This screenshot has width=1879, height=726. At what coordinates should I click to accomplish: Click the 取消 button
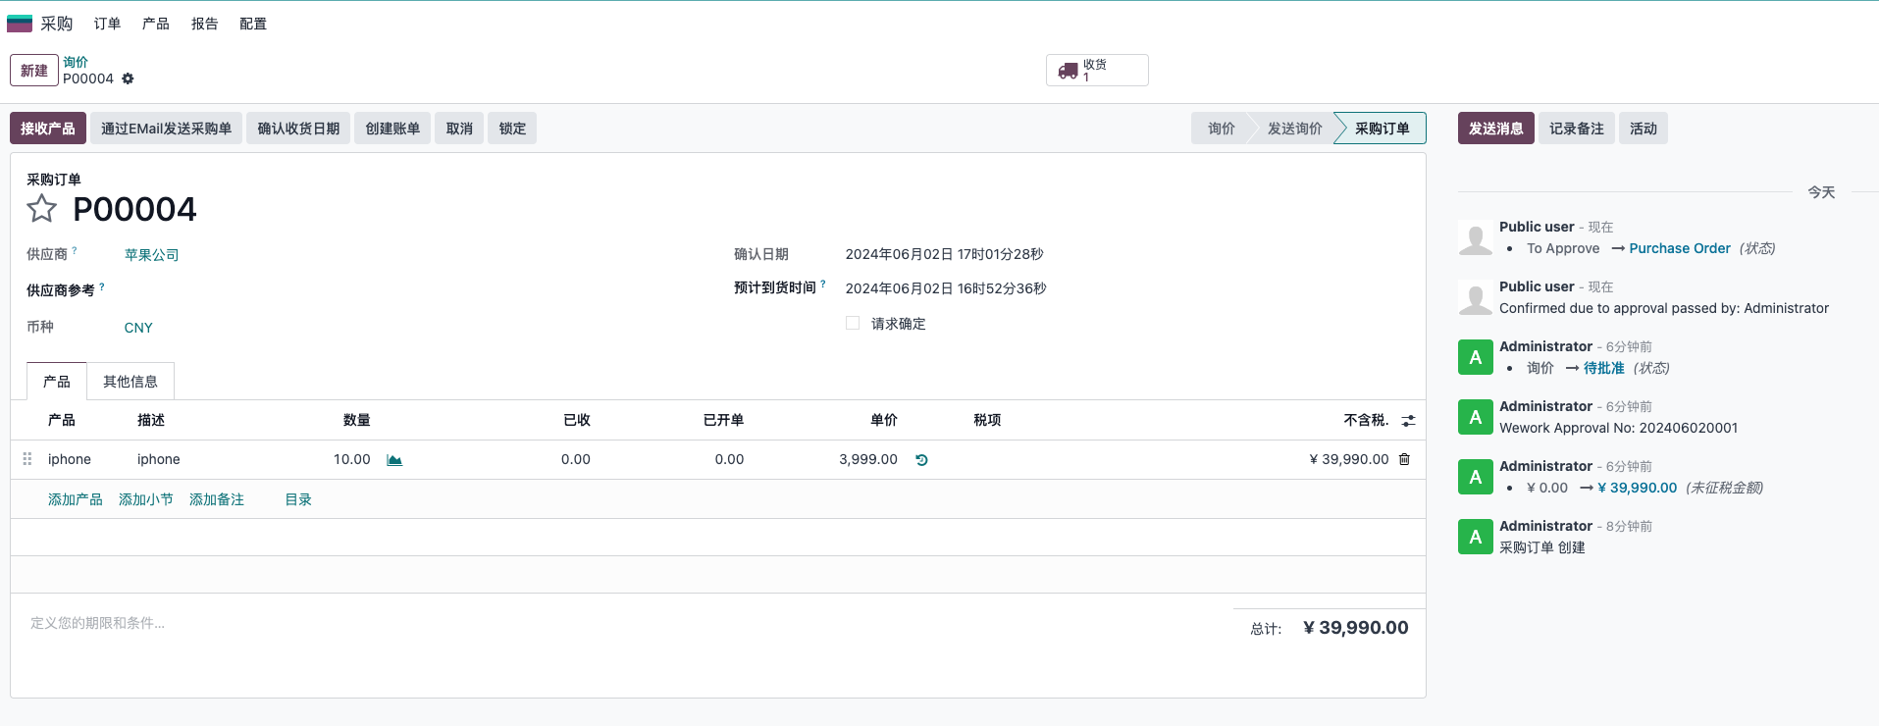(x=459, y=129)
